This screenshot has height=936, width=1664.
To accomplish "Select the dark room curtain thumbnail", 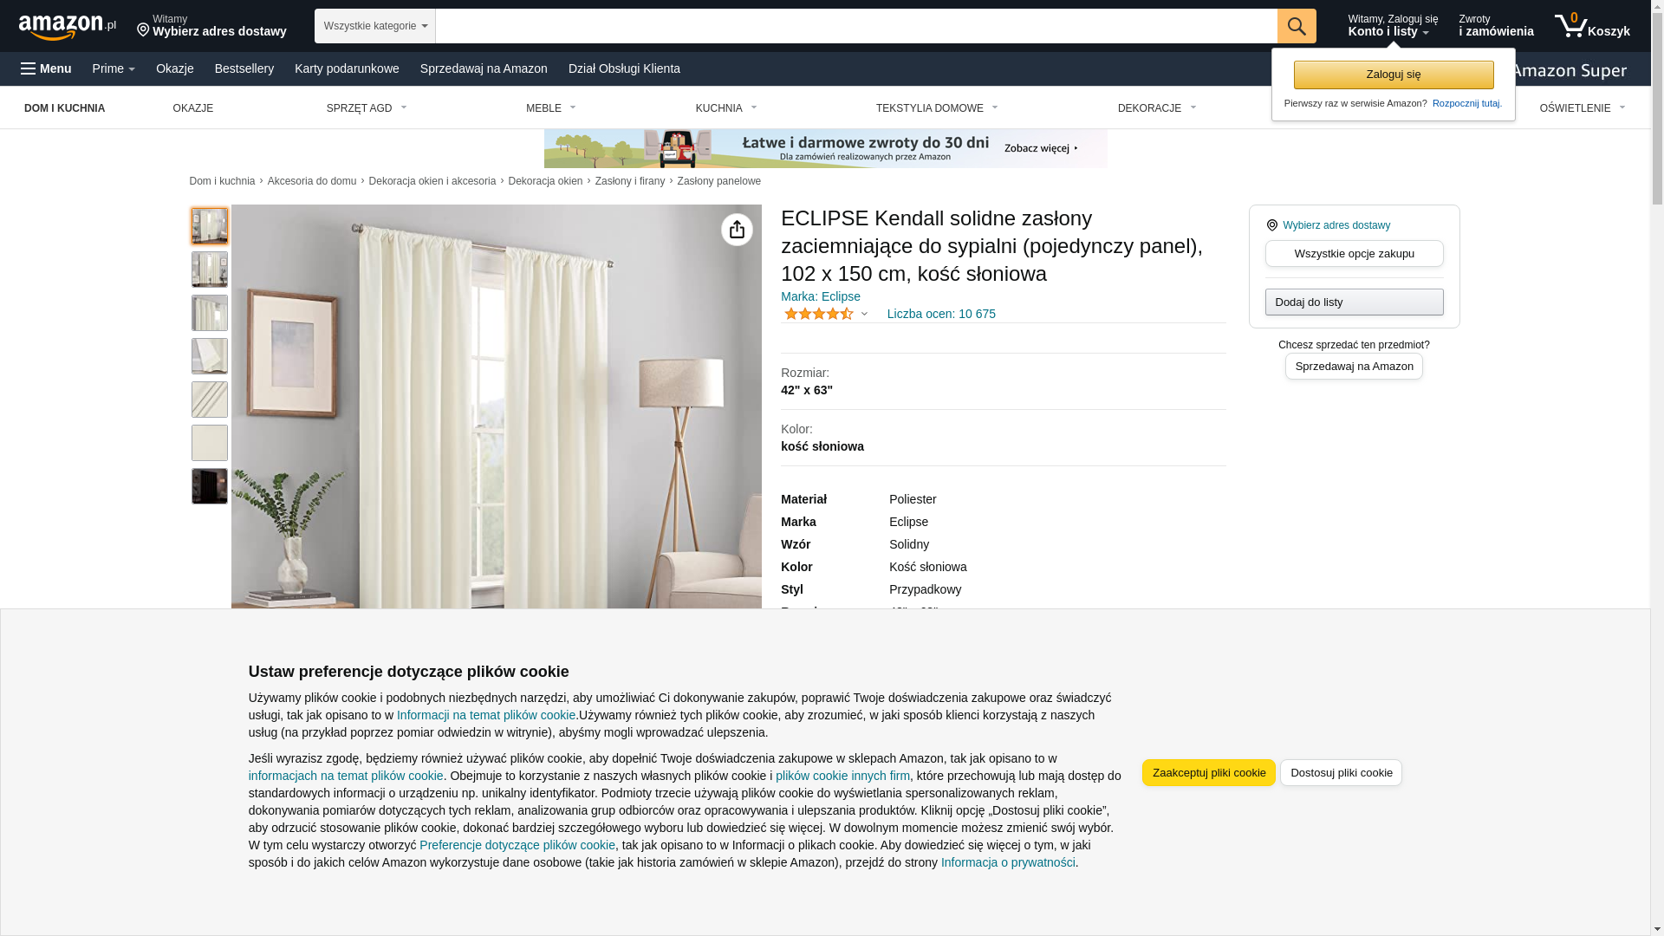I will 210,486.
